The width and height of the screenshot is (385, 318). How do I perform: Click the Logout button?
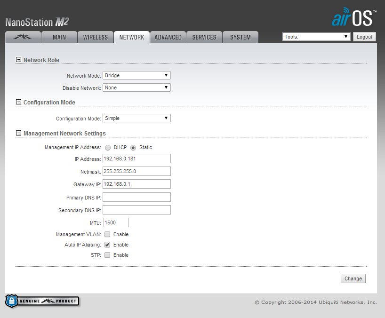pos(364,37)
